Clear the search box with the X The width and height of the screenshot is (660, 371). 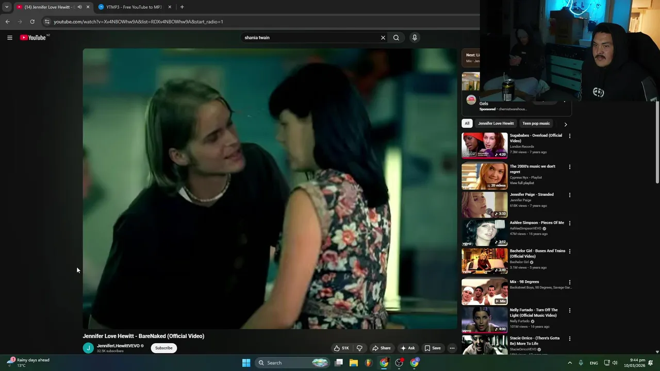[383, 38]
